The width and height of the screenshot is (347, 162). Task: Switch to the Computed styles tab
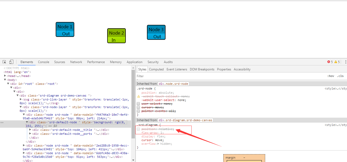click(x=156, y=69)
